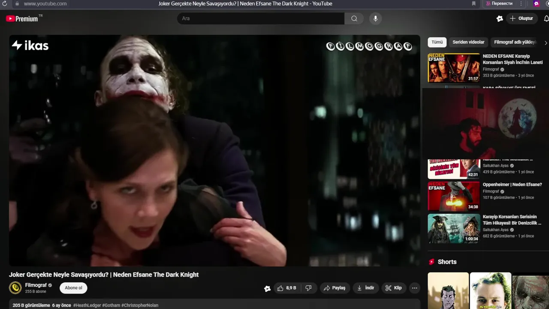Create a clip with Klip
This screenshot has height=309, width=549.
pyautogui.click(x=393, y=288)
